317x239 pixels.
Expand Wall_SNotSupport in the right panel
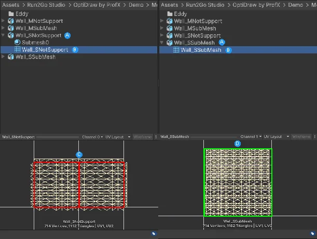coord(162,35)
